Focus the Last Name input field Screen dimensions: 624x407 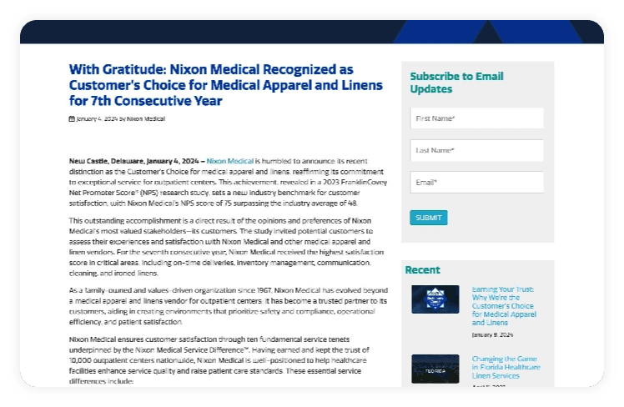coord(476,150)
